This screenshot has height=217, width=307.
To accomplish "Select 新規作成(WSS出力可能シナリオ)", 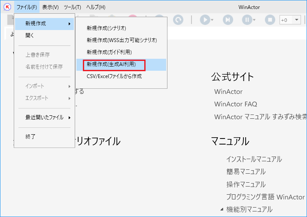I will (121, 40).
